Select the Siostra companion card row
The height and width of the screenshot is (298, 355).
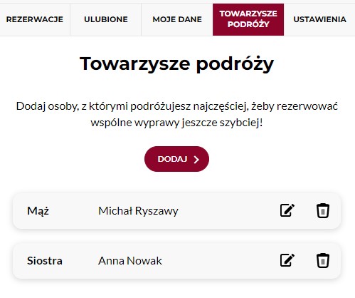click(x=176, y=260)
